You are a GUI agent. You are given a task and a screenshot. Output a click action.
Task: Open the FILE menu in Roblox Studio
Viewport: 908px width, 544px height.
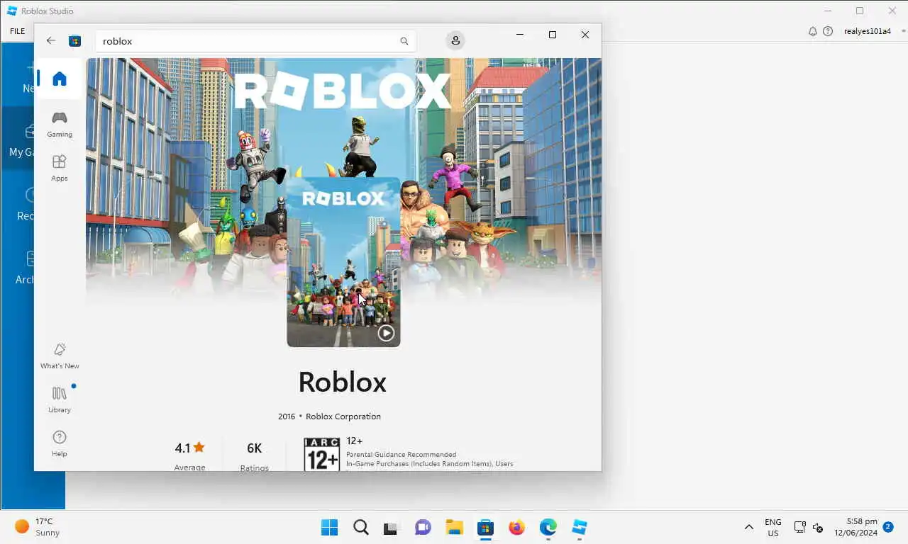point(17,31)
